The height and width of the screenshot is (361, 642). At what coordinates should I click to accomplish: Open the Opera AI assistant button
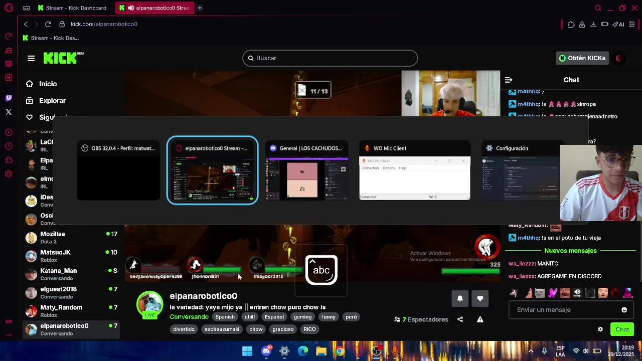(x=618, y=24)
